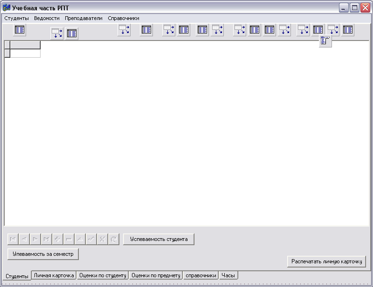Refresh data with circular arrow icon
Viewport: 373px width, 287px height.
point(114,239)
